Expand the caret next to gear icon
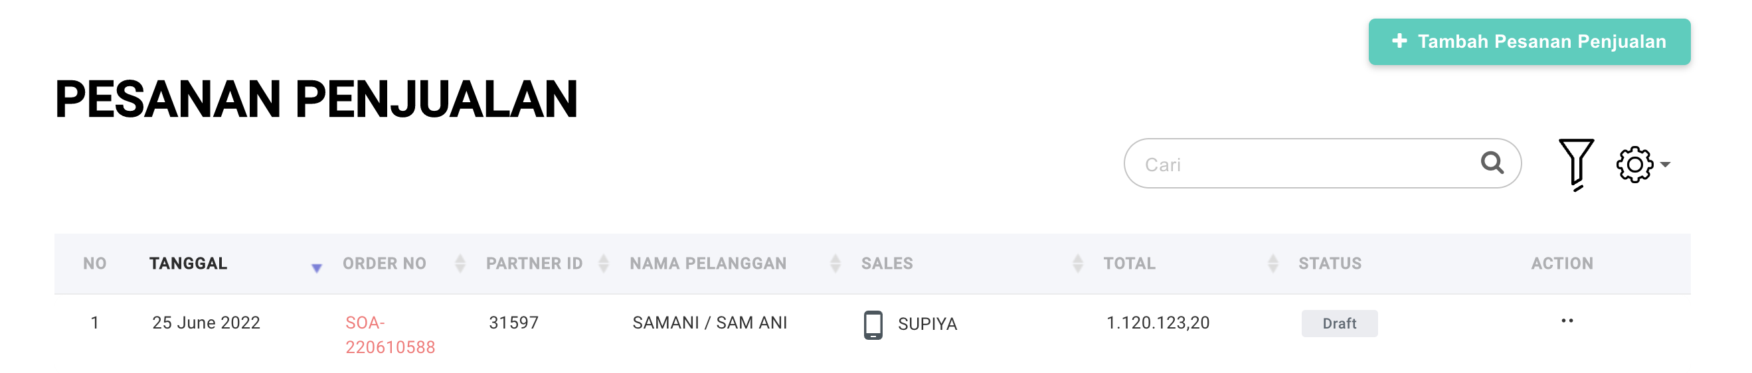Screen dimensions: 1752x373 click(1665, 165)
